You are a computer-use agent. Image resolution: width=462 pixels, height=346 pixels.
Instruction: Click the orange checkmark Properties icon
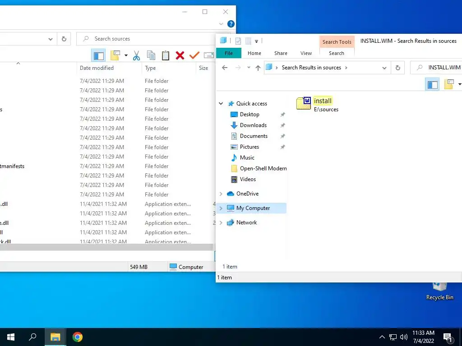pyautogui.click(x=194, y=55)
